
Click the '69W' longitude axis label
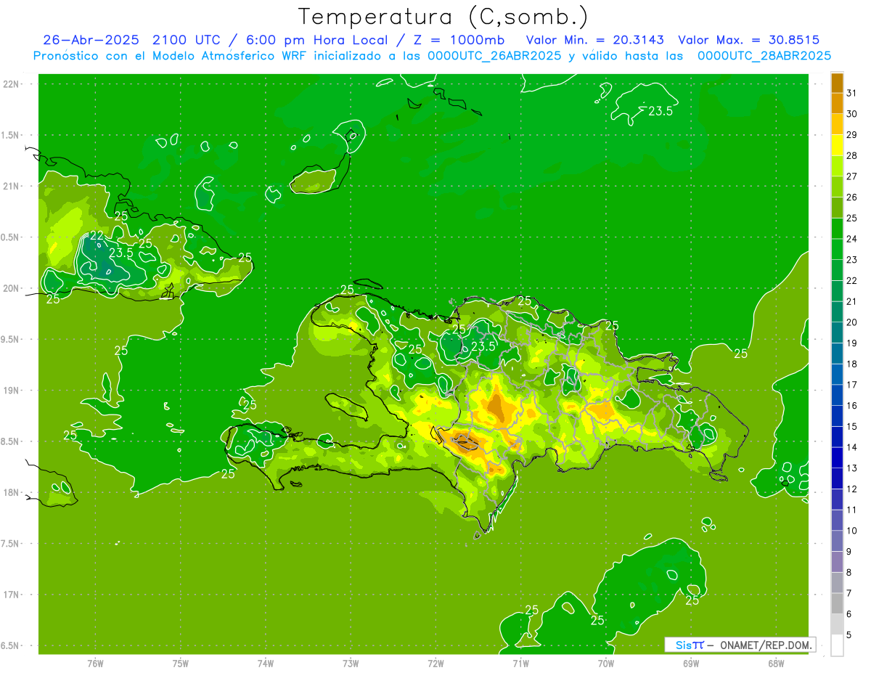point(691,664)
